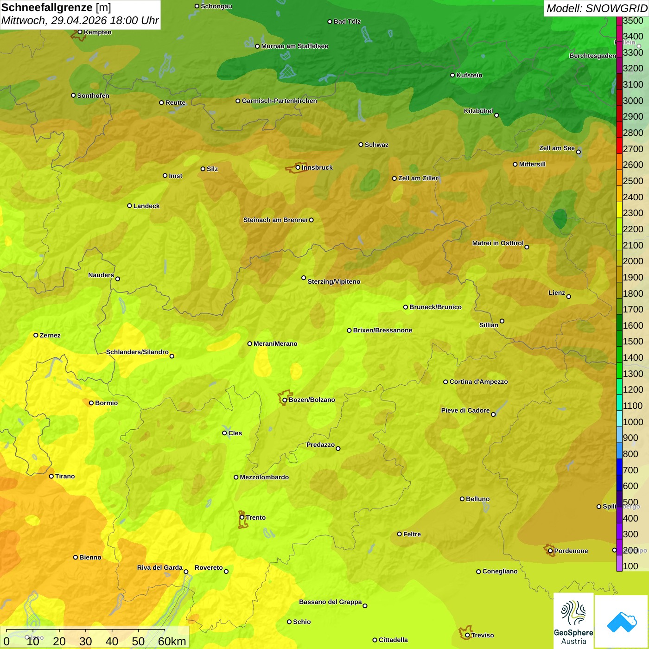Click the Innsbruck city marker
Viewport: 649px width, 649px height.
[x=298, y=167]
